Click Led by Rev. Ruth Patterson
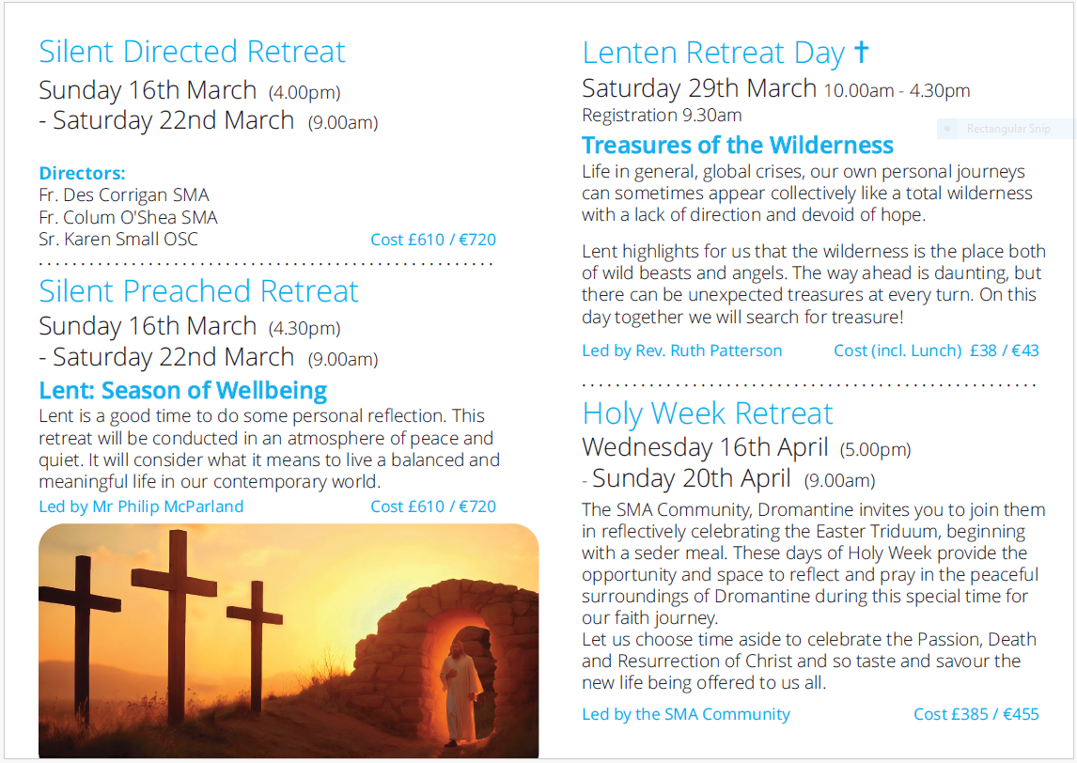 [681, 350]
